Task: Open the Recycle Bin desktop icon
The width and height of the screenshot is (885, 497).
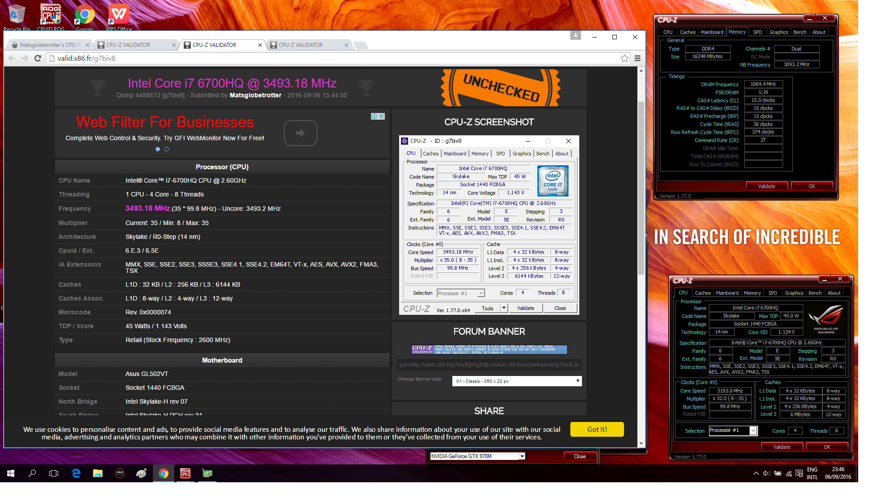Action: point(17,17)
